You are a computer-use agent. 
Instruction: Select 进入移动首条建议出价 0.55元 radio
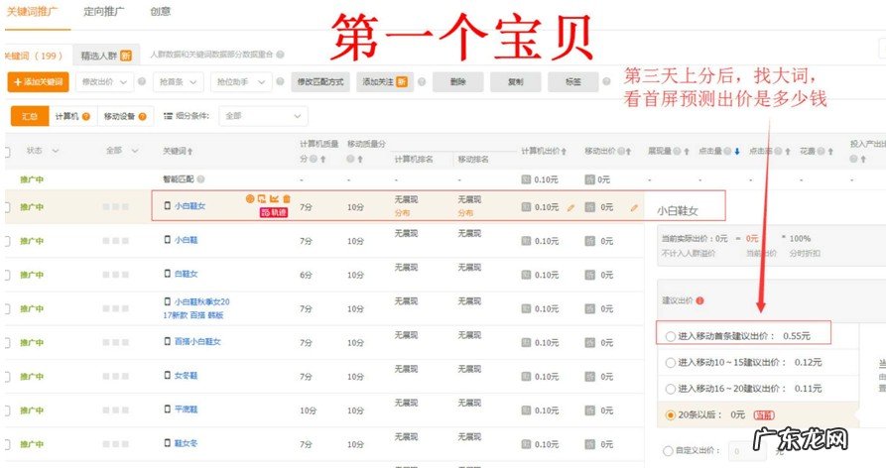pos(670,336)
